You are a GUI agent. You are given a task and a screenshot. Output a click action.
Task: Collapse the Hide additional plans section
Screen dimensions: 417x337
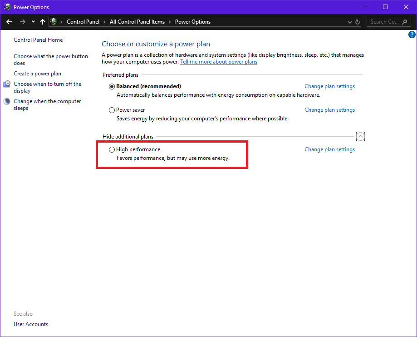click(360, 136)
